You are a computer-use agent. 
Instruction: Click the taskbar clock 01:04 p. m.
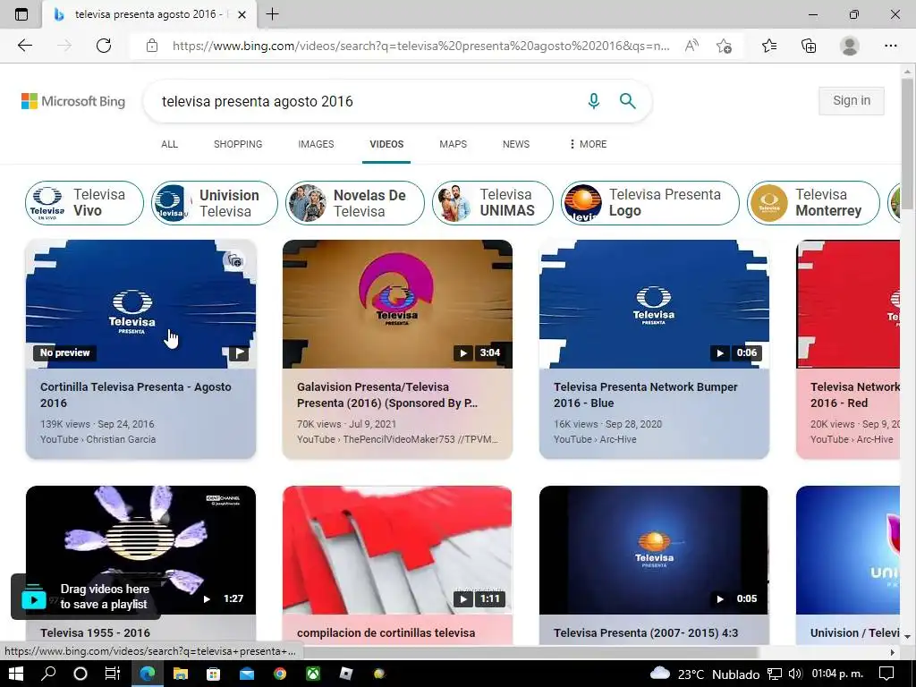coord(837,674)
